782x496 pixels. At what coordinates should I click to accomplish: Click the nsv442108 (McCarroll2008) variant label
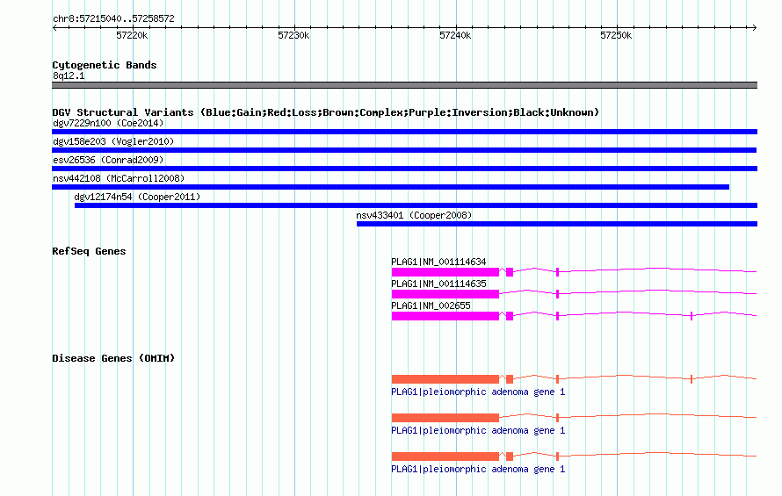pyautogui.click(x=119, y=178)
